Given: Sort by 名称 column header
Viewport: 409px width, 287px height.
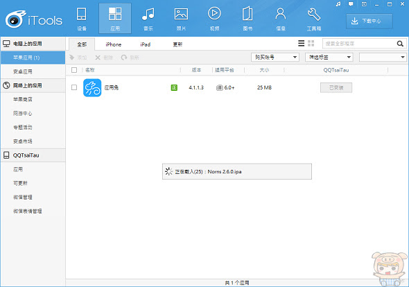Looking at the screenshot, I should 90,70.
